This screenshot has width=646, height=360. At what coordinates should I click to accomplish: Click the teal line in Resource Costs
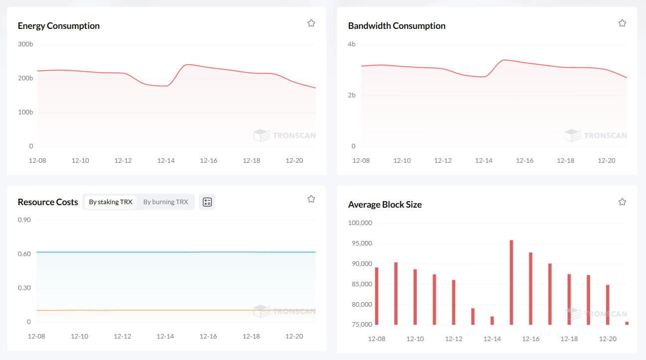174,252
